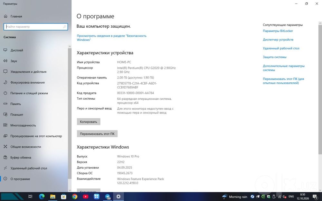This screenshot has width=322, height=201.
Task: Click the product code 00331-10000-00001-AA784
Action: coord(136,93)
